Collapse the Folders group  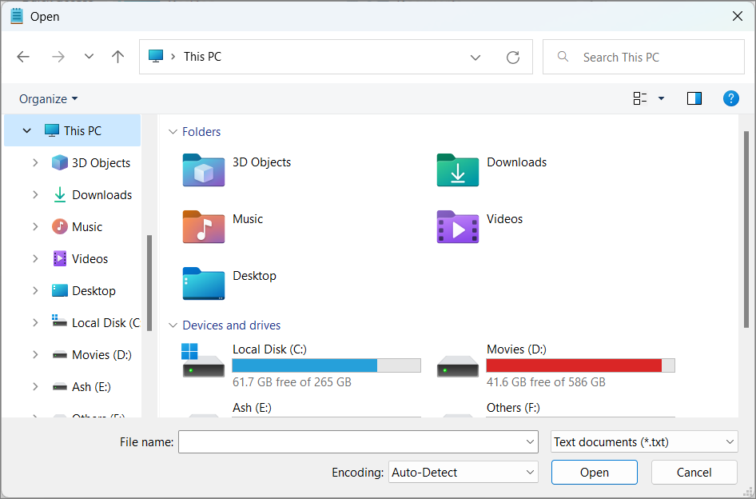coord(173,132)
